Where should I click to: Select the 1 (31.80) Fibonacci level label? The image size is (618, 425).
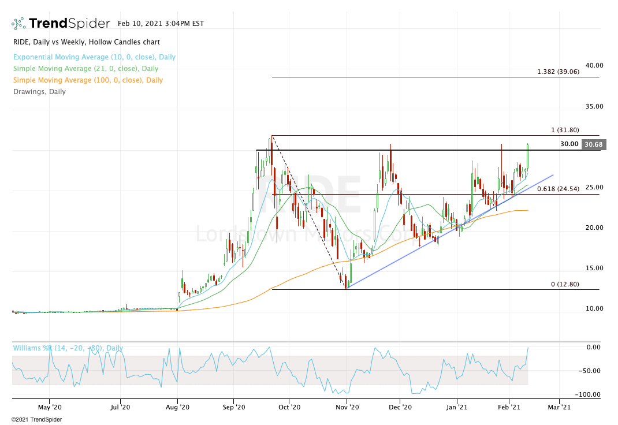point(564,130)
